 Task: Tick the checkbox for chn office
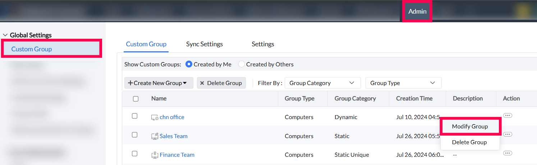(x=134, y=116)
